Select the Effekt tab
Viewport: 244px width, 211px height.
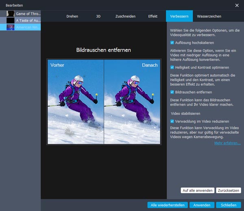click(x=153, y=16)
